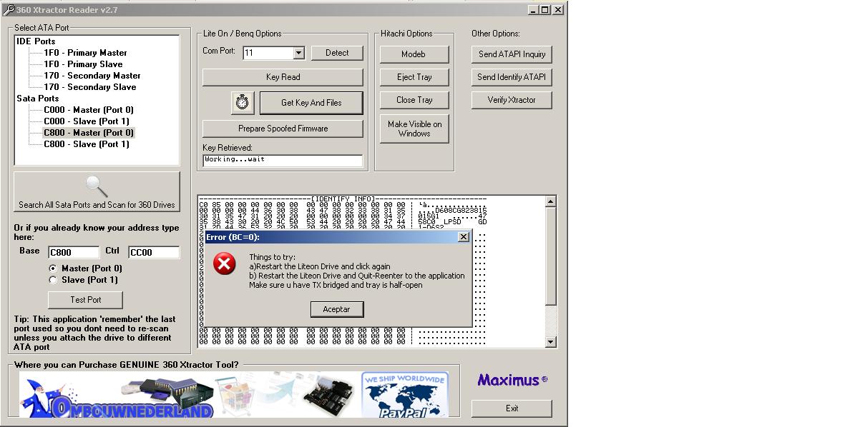Select 1F0 - Primary Slave port
The height and width of the screenshot is (427, 860).
pyautogui.click(x=83, y=64)
